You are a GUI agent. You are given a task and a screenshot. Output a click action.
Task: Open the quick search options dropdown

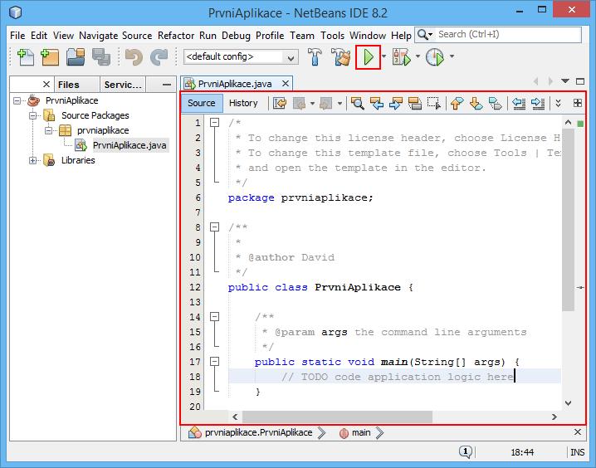(425, 35)
